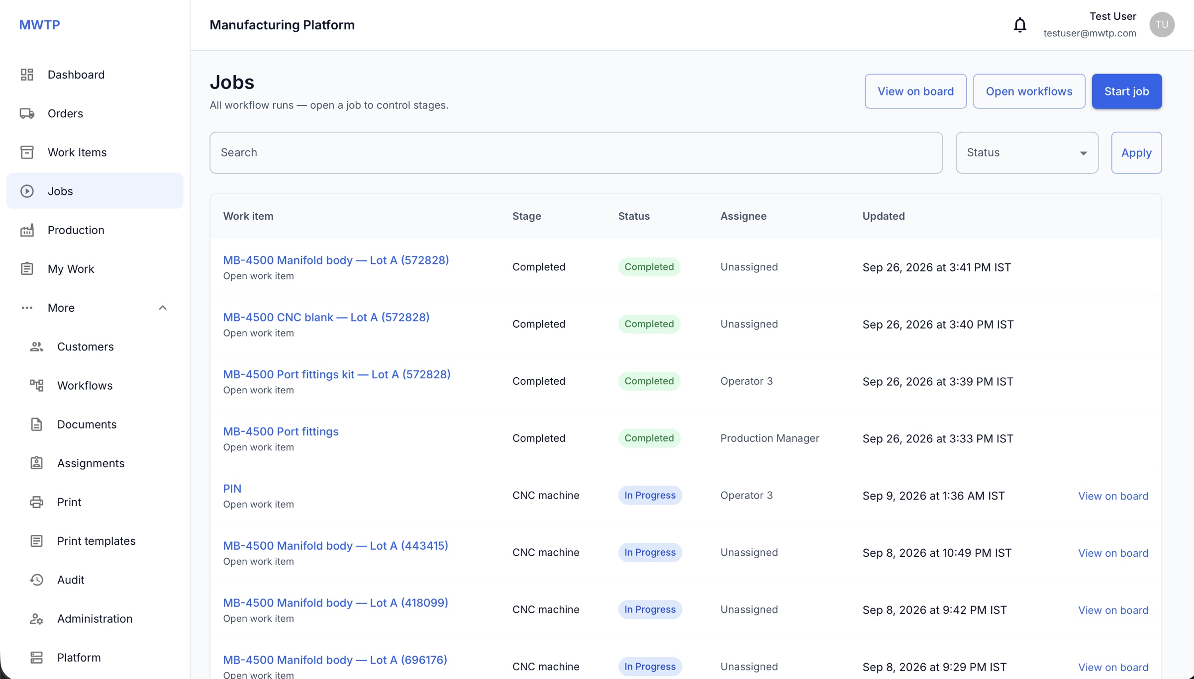Viewport: 1194px width, 679px height.
Task: Click the MWTP logo
Action: (39, 25)
